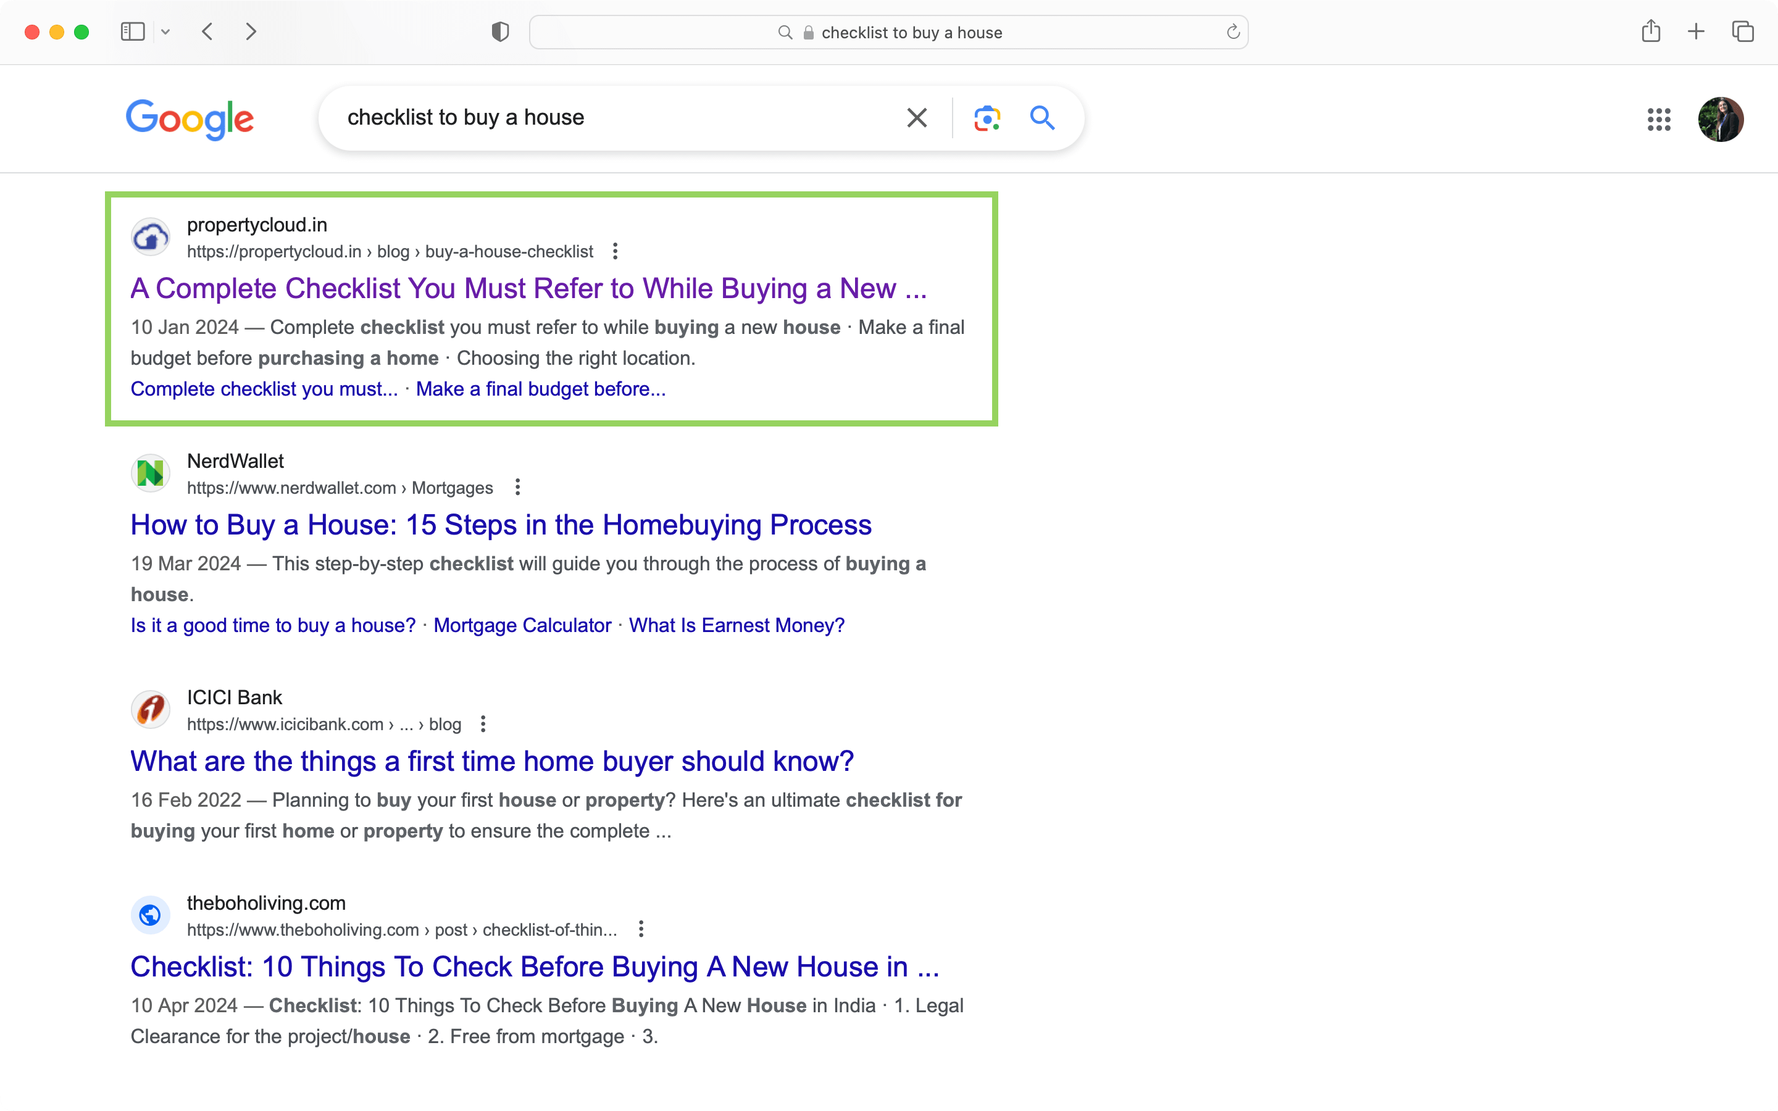
Task: Click the NerdWallet favicon
Action: pos(151,472)
